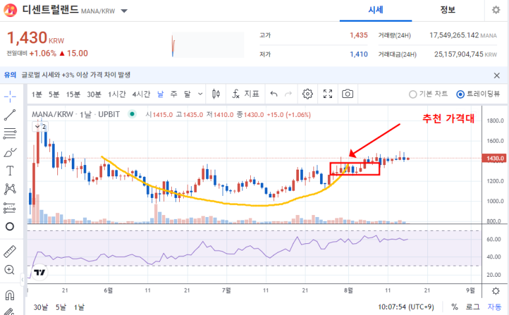This screenshot has width=509, height=315.
Task: Take a chart snapshot with camera icon
Action: coord(348,94)
